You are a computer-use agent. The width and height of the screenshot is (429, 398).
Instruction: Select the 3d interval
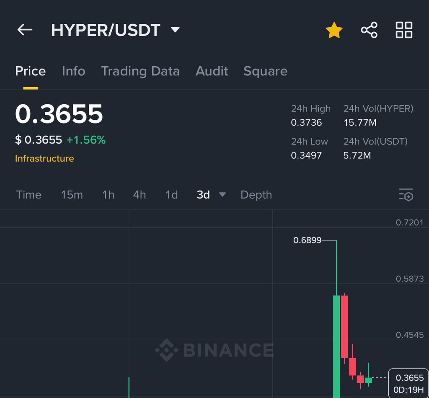click(x=203, y=195)
